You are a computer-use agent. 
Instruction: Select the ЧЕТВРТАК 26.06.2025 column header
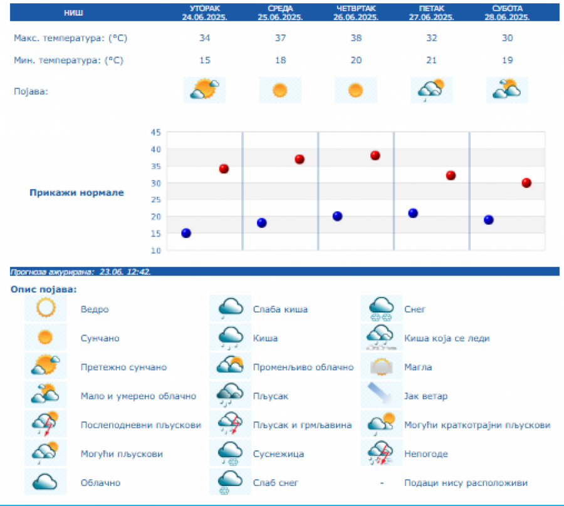pyautogui.click(x=356, y=13)
